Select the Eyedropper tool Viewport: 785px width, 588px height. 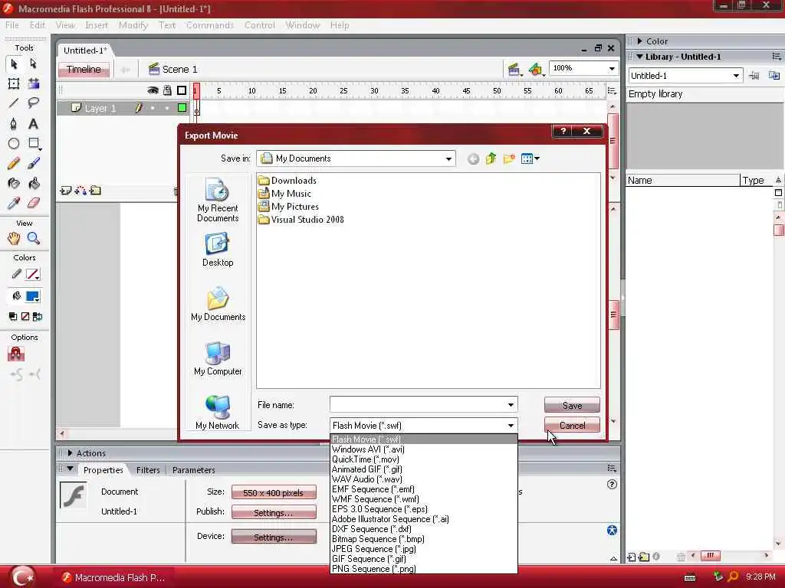point(14,203)
